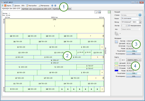Click the green fit-to-window icon
This screenshot has height=101, width=145.
pos(109,12)
